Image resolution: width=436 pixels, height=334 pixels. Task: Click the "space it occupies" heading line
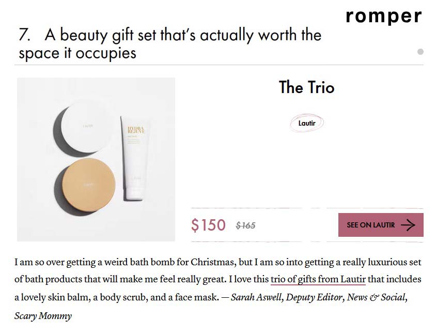coord(77,53)
